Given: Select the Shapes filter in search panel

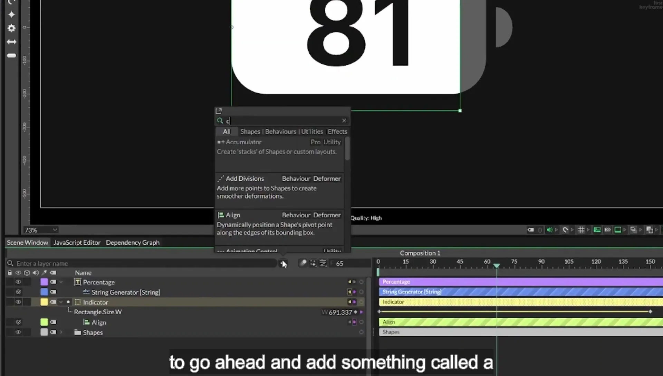Looking at the screenshot, I should 250,132.
